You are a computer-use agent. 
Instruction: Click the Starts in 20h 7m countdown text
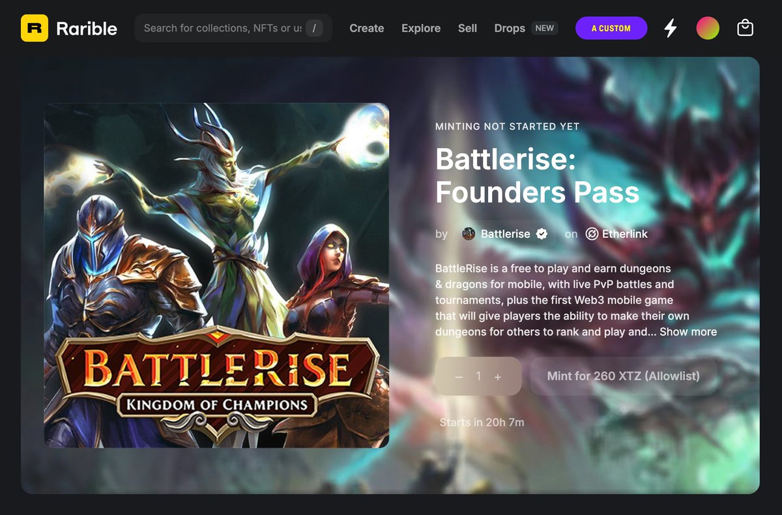click(482, 422)
